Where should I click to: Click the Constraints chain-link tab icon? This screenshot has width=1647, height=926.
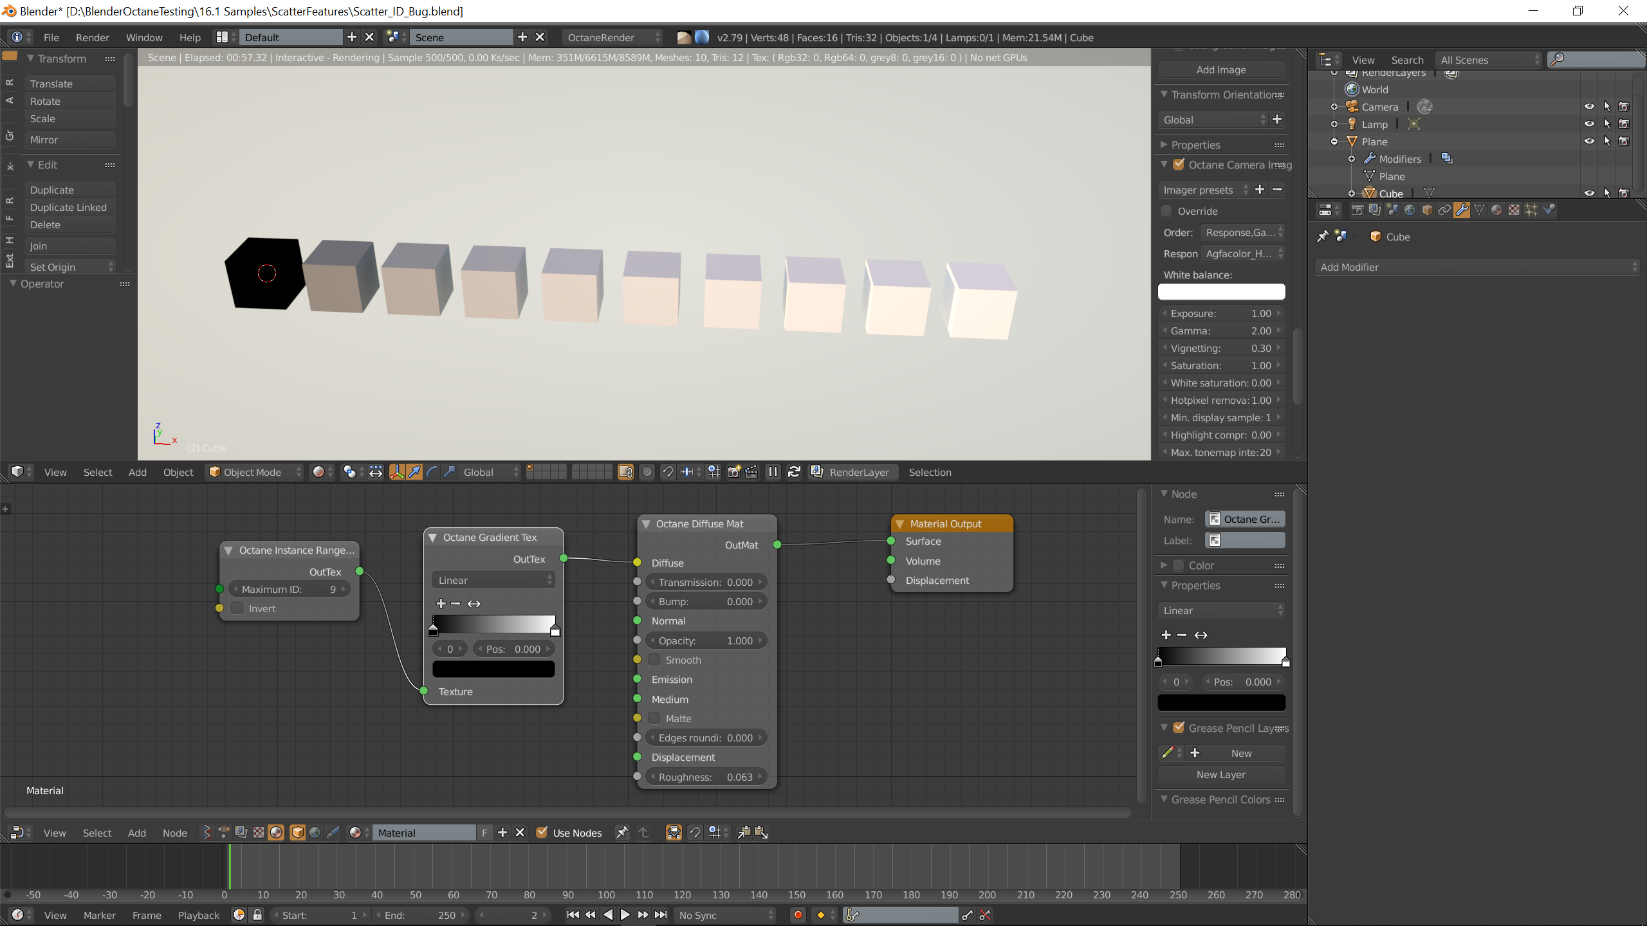click(x=1444, y=210)
